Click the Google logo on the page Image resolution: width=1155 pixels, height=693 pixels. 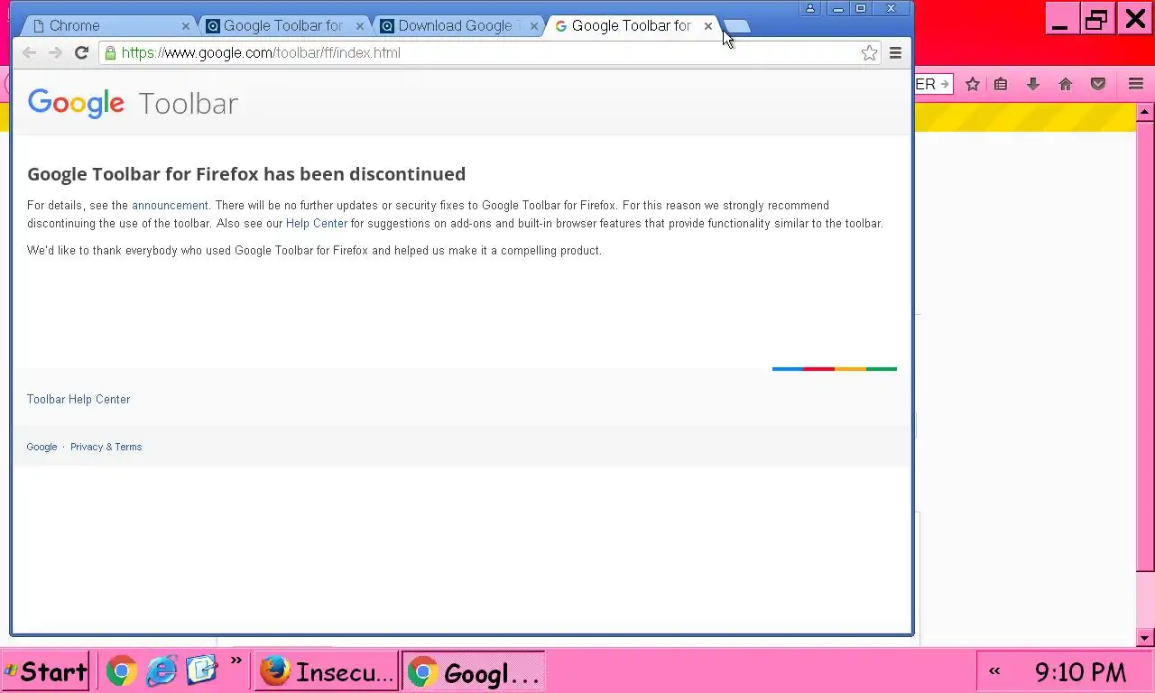coord(76,103)
